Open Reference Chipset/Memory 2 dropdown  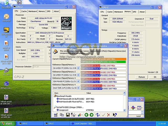tap(78, 75)
